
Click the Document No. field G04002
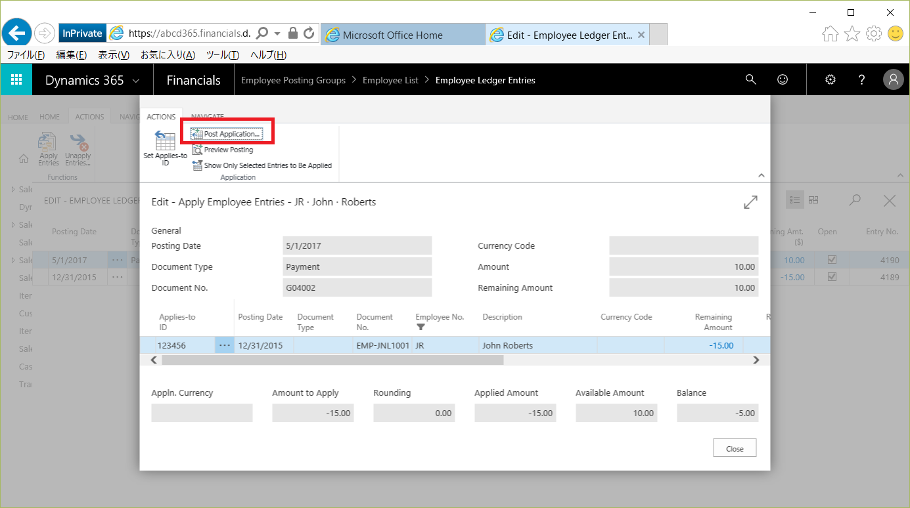(357, 287)
